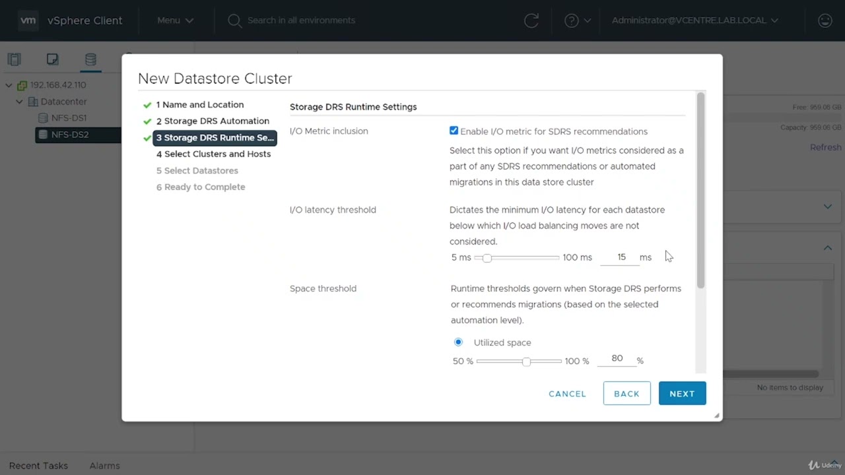Click the vCenter 192.168.42.110 icon
This screenshot has width=845, height=475.
(x=22, y=85)
